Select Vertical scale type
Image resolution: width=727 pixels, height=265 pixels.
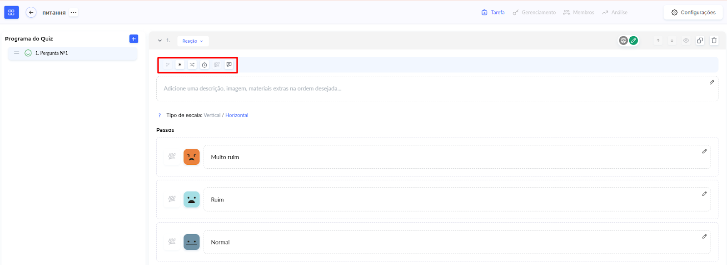point(212,115)
